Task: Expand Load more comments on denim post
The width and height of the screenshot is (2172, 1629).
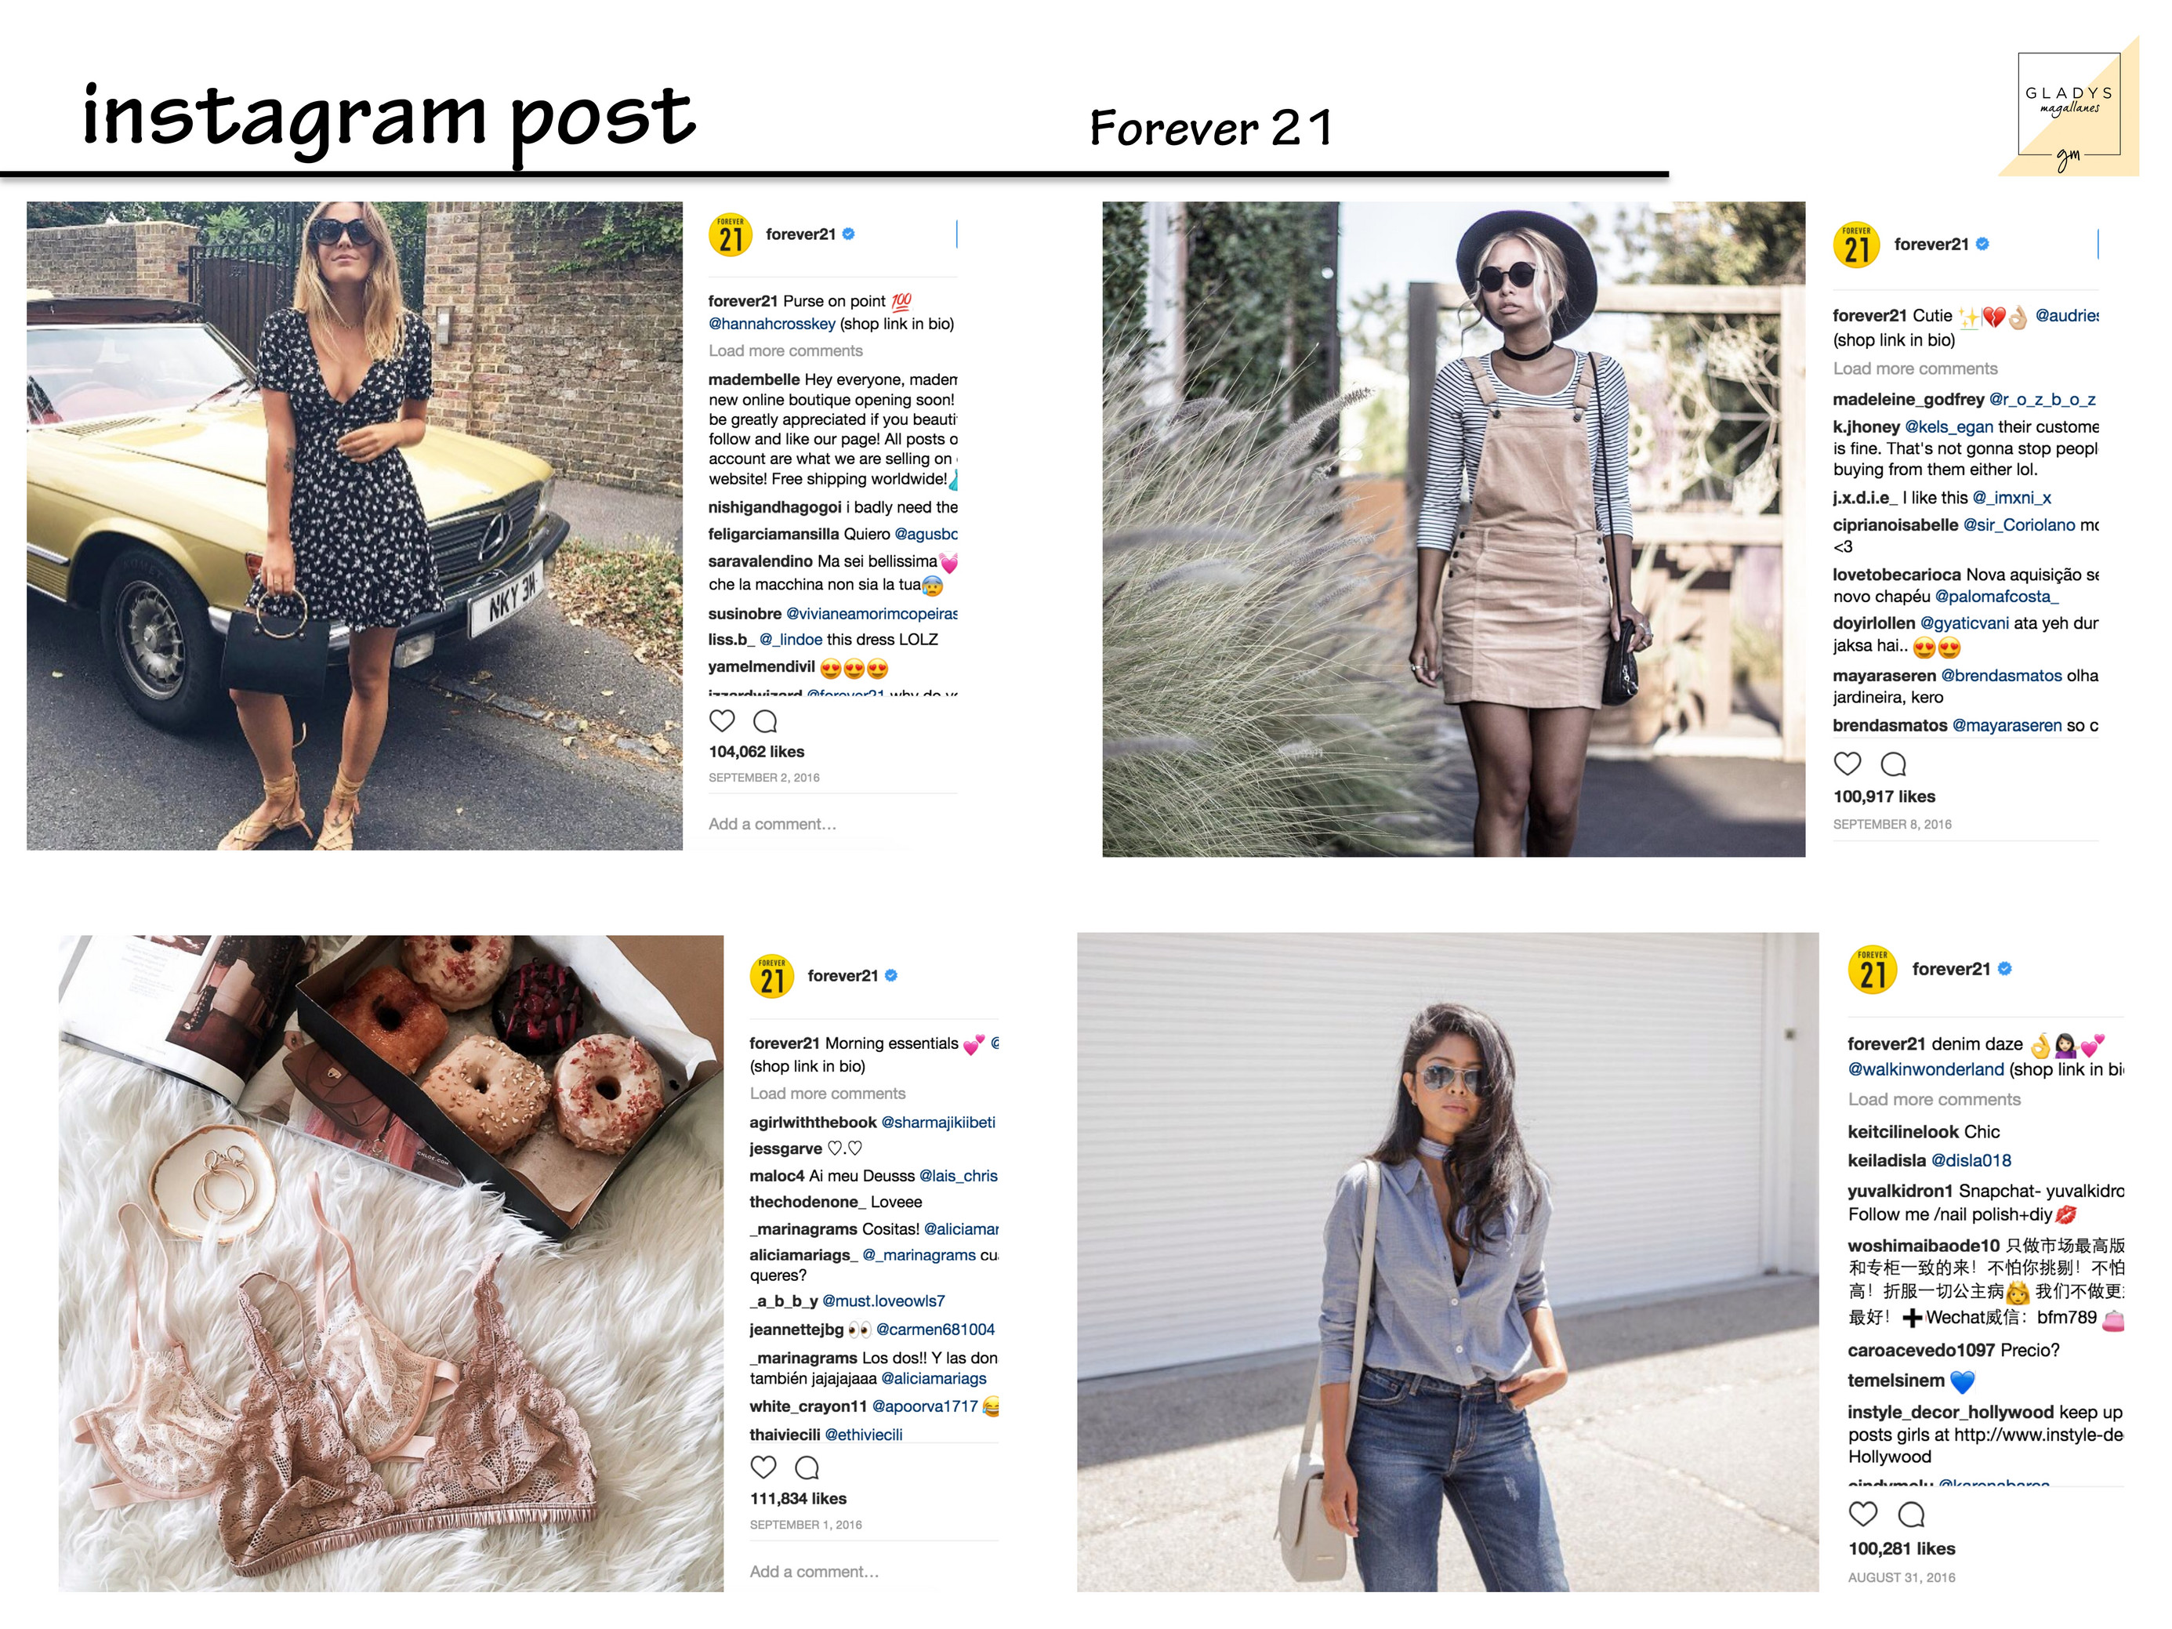Action: coord(1934,1099)
